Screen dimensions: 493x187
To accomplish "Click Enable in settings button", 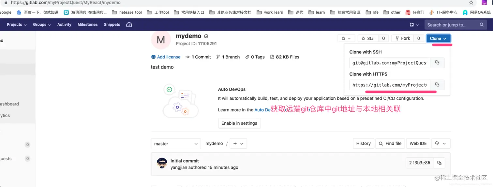I will pyautogui.click(x=239, y=123).
